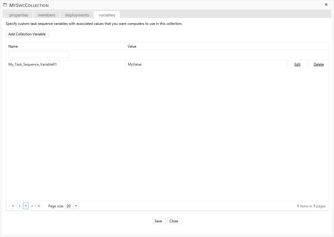
Task: Advance to the next page
Action: 32,206
